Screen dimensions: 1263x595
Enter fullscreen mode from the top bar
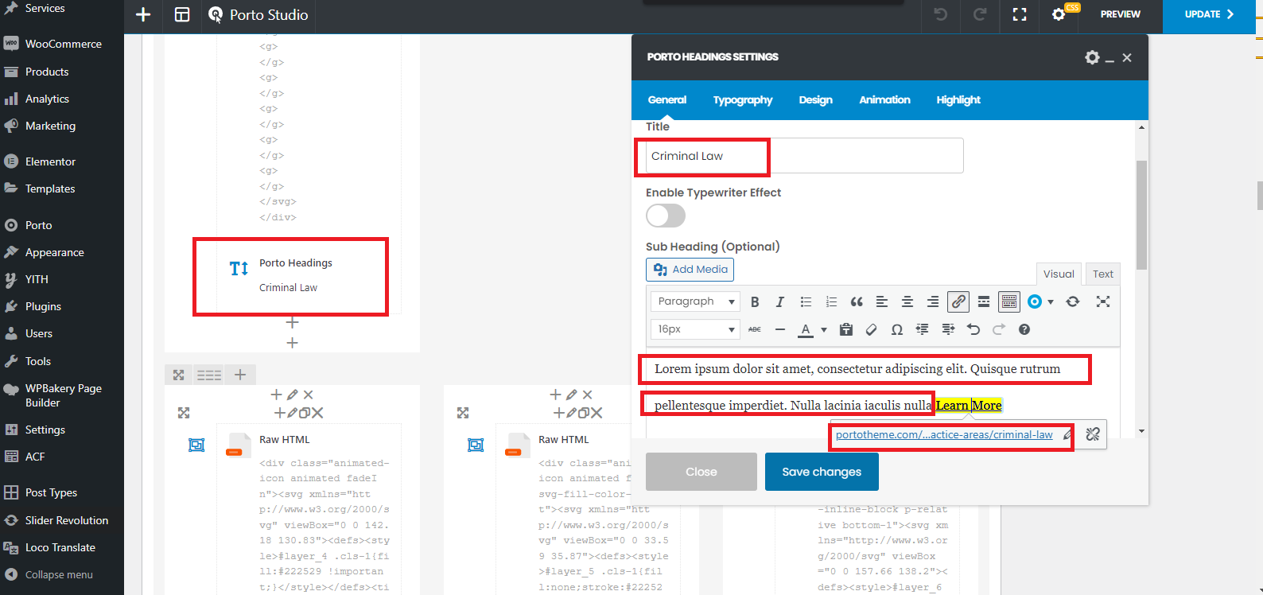[x=1020, y=14]
